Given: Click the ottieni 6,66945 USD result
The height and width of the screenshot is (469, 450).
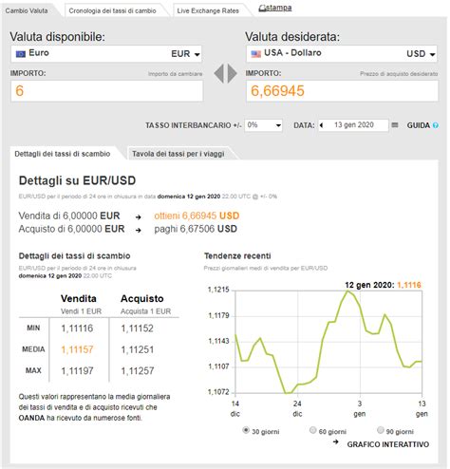Looking at the screenshot, I should [197, 216].
